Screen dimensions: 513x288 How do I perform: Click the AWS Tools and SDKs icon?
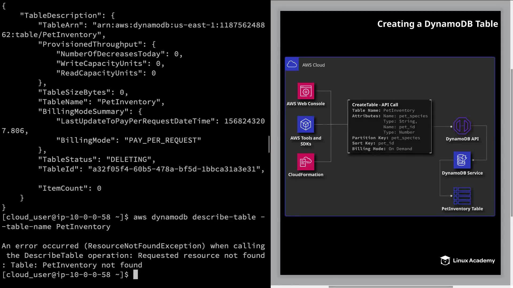point(306,124)
